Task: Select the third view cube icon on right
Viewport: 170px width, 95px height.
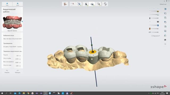Action: [165, 18]
